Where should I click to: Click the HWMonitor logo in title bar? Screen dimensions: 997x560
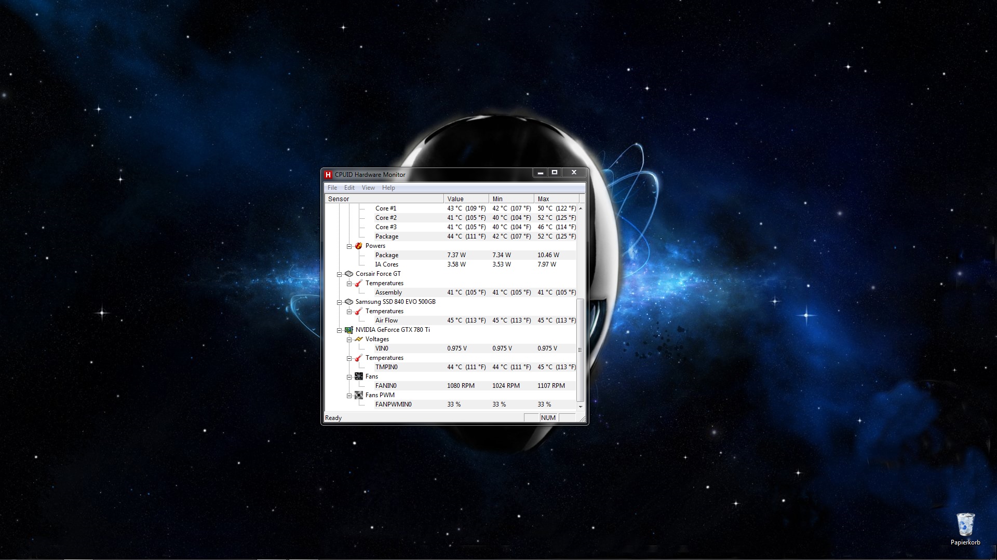[328, 174]
